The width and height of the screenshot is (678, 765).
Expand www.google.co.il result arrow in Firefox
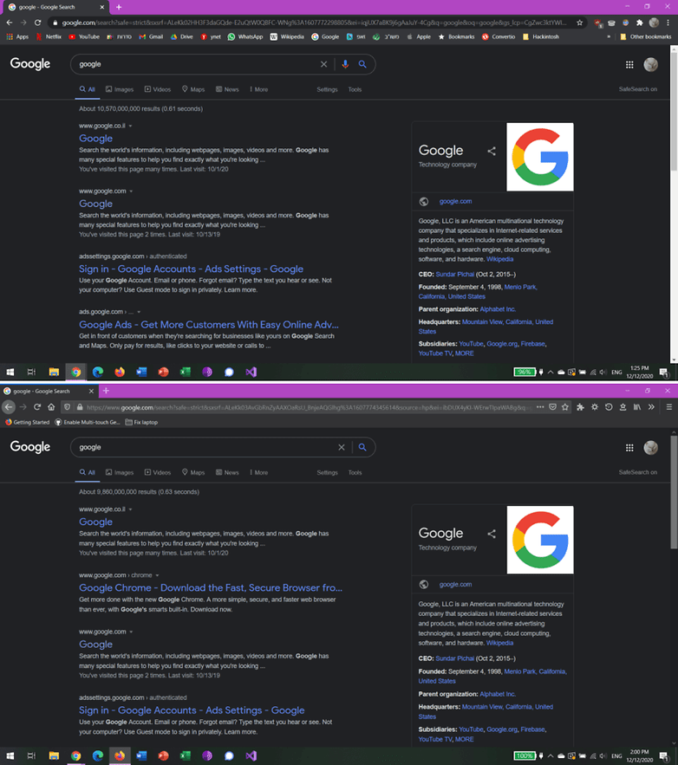(x=130, y=509)
